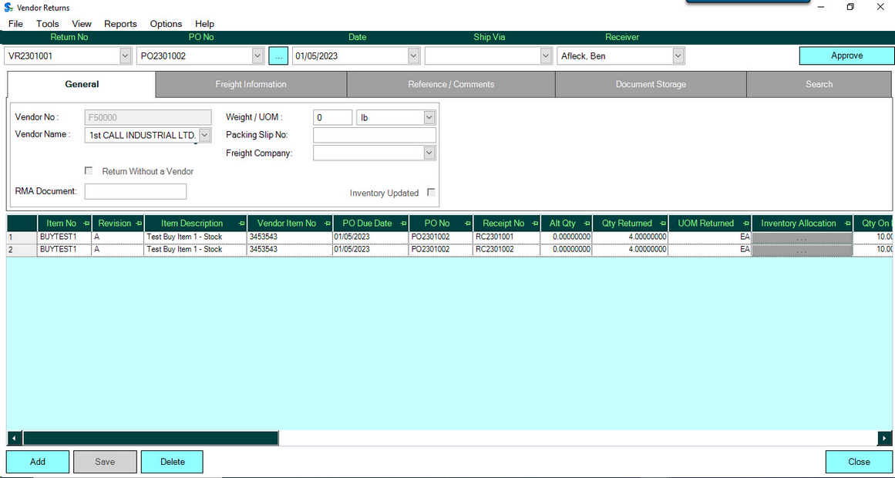Expand the Return No dropdown

[x=126, y=56]
